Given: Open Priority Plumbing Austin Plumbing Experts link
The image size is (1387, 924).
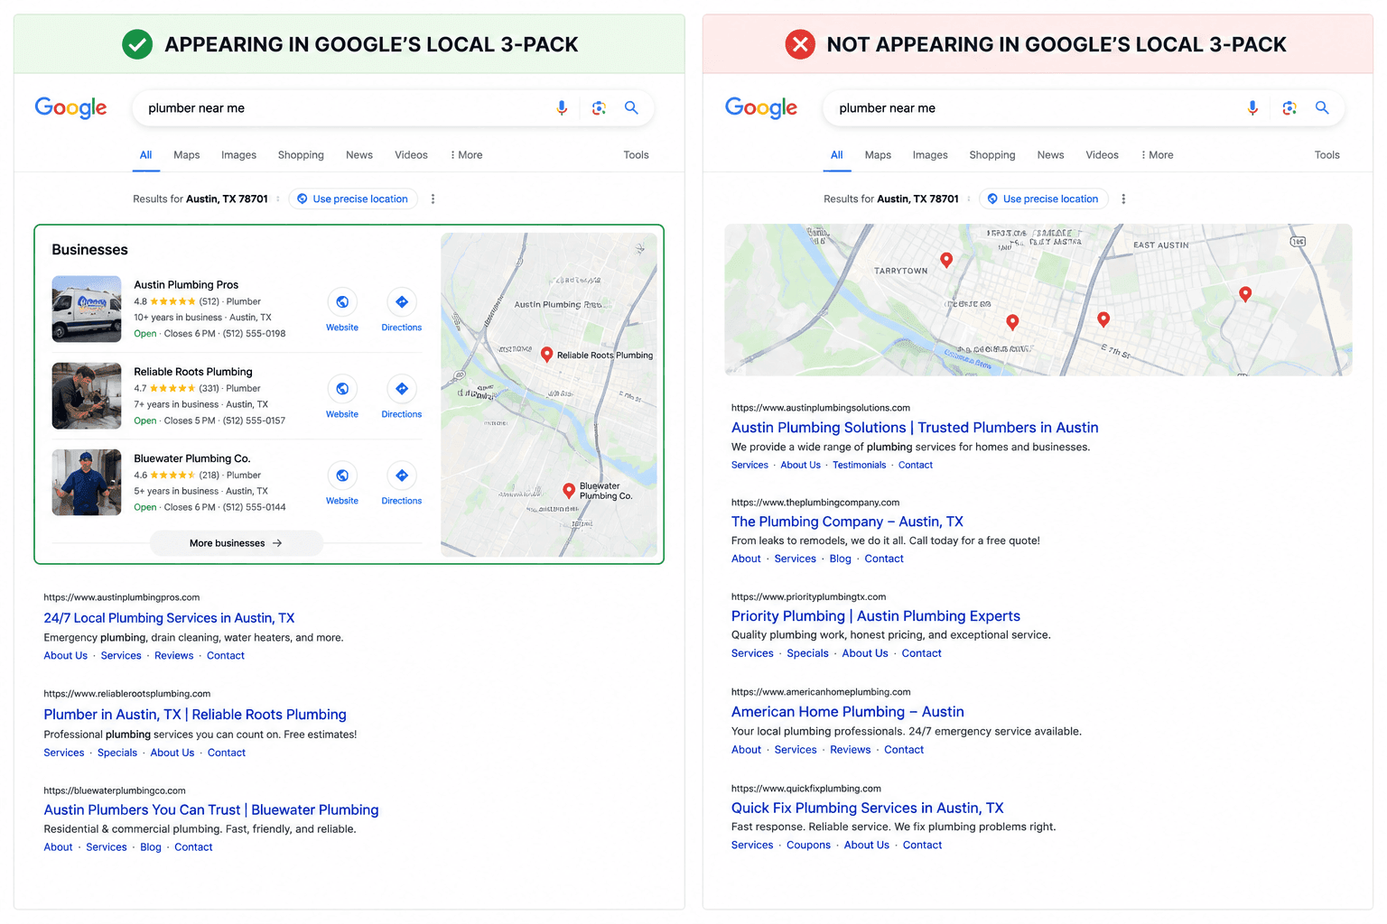Looking at the screenshot, I should [876, 616].
